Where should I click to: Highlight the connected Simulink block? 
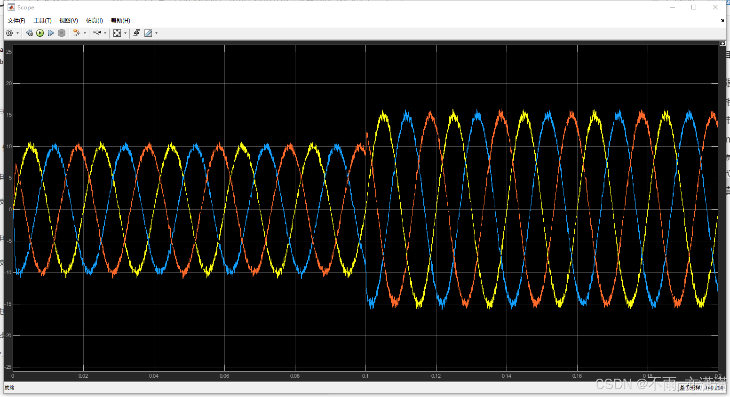pyautogui.click(x=77, y=33)
